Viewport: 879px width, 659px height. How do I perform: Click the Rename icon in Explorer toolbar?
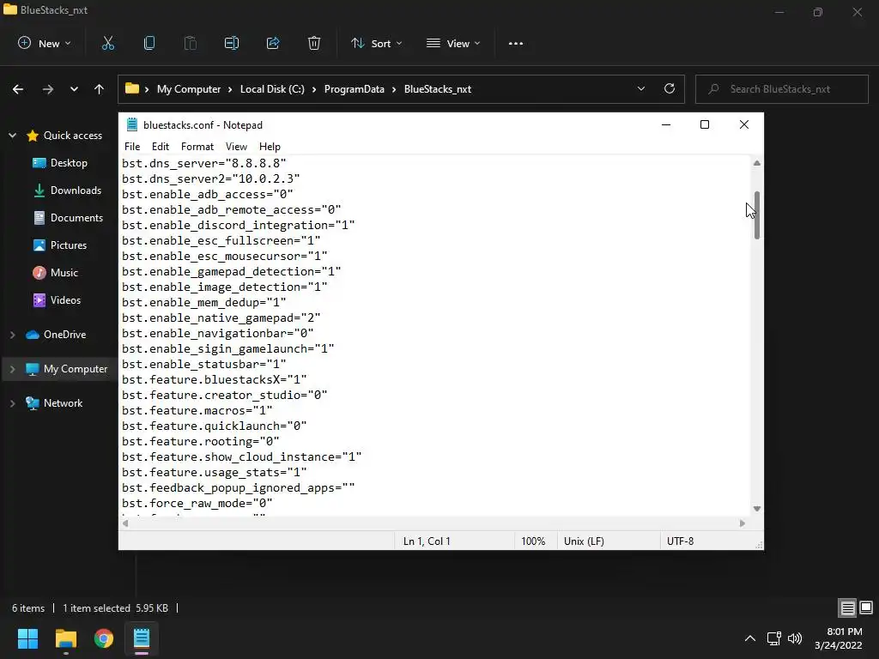232,43
